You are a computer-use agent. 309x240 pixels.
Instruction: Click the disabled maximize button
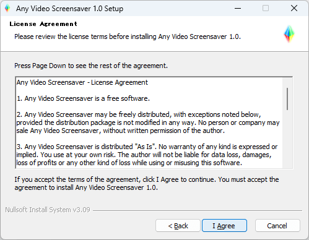[x=266, y=9]
